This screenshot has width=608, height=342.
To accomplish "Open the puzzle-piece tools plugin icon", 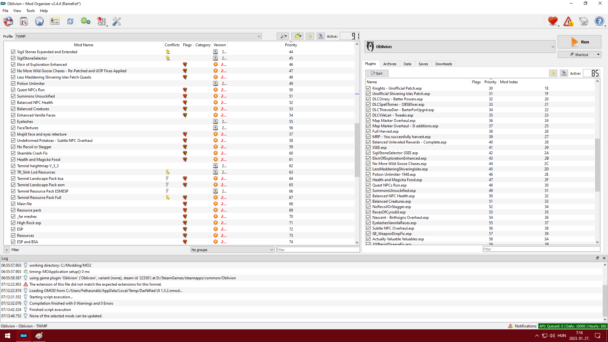I will pos(101,21).
